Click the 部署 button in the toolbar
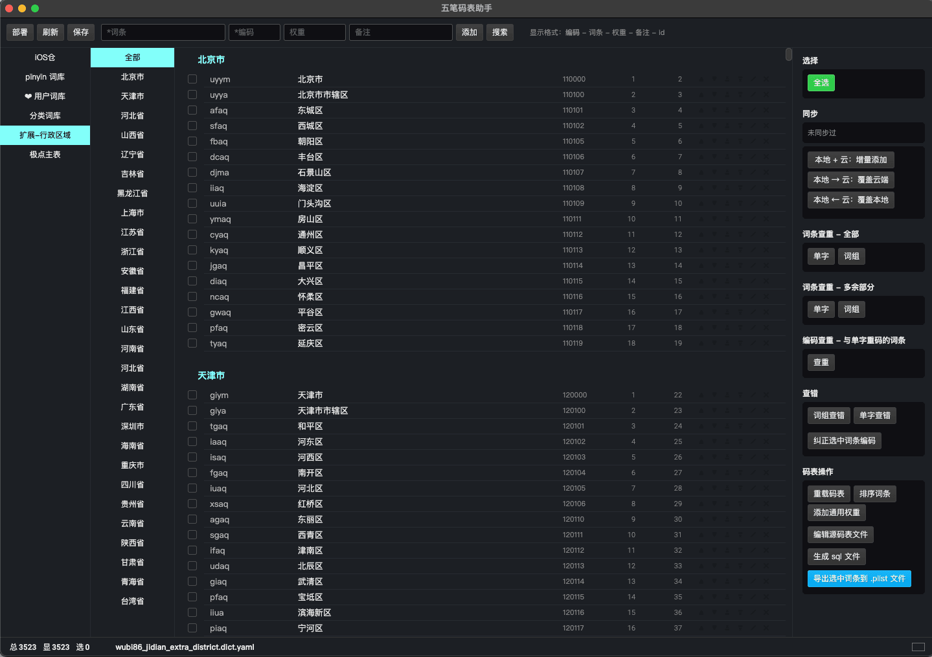The width and height of the screenshot is (932, 657). pyautogui.click(x=19, y=32)
